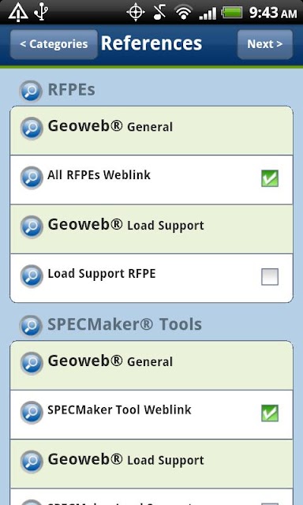Tap magnifier icon next to Load Support RFPE

pyautogui.click(x=32, y=276)
